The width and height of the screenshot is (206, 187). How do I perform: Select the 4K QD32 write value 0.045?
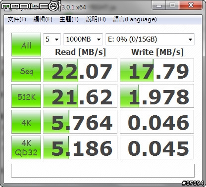pyautogui.click(x=157, y=147)
